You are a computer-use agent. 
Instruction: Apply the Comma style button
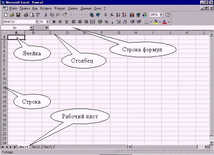[112, 22]
